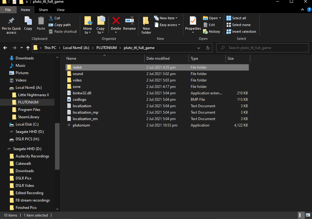Click Invert selection
This screenshot has width=312, height=219.
(241, 32)
